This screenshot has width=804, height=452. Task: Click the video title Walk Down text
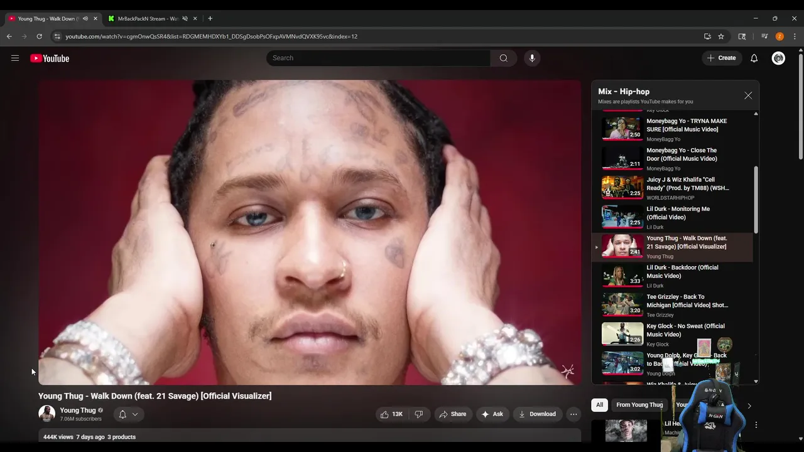155,396
